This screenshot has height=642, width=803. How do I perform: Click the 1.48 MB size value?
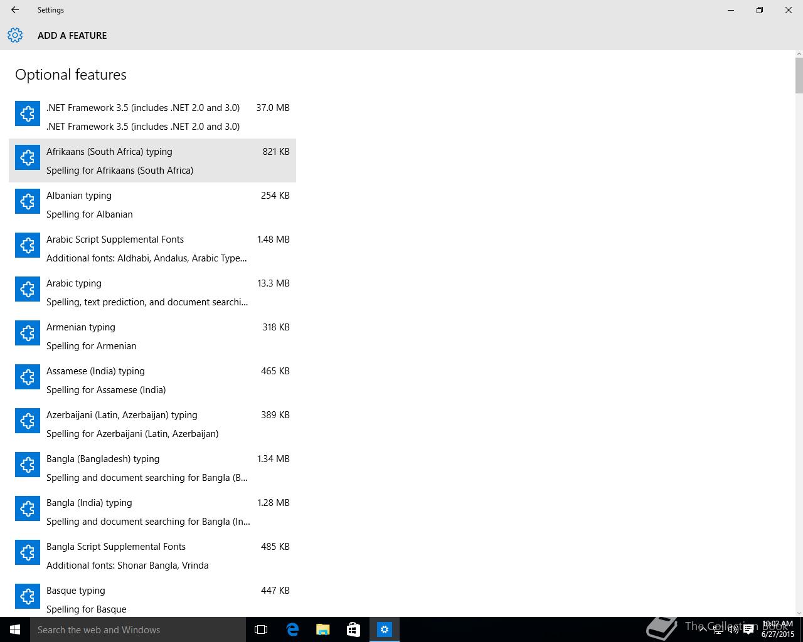pyautogui.click(x=274, y=239)
